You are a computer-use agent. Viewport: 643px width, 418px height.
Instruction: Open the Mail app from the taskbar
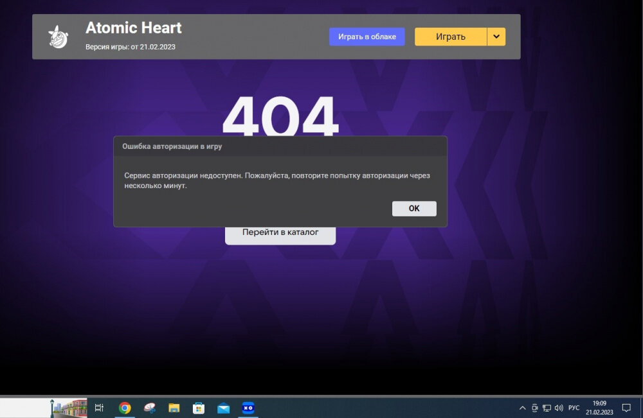(x=223, y=408)
